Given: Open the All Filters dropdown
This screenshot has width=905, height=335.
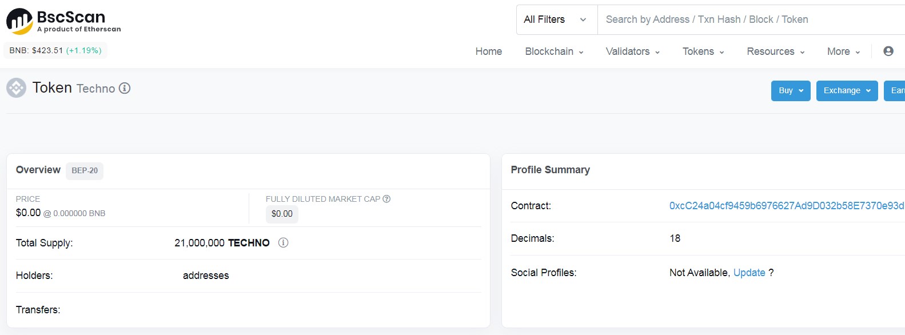Looking at the screenshot, I should (556, 19).
